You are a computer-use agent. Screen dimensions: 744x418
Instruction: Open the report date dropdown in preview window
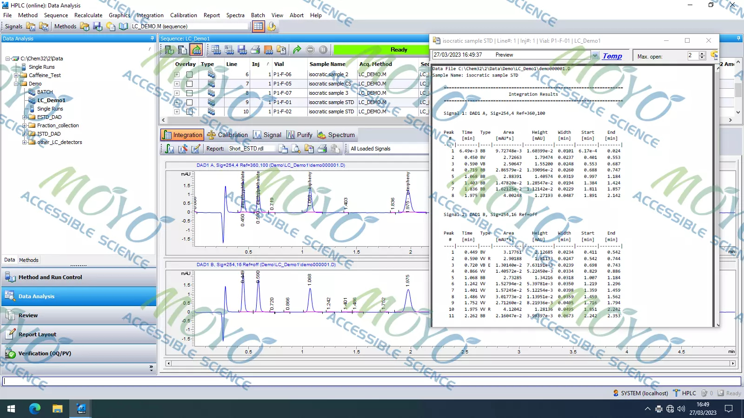(x=595, y=55)
